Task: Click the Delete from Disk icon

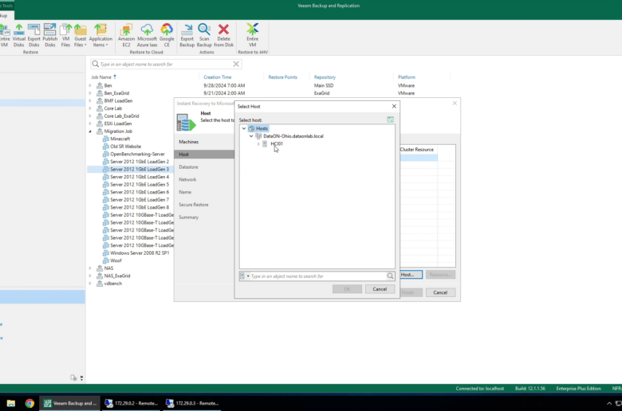Action: click(224, 35)
